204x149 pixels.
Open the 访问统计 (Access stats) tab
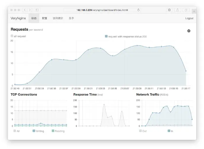58,18
